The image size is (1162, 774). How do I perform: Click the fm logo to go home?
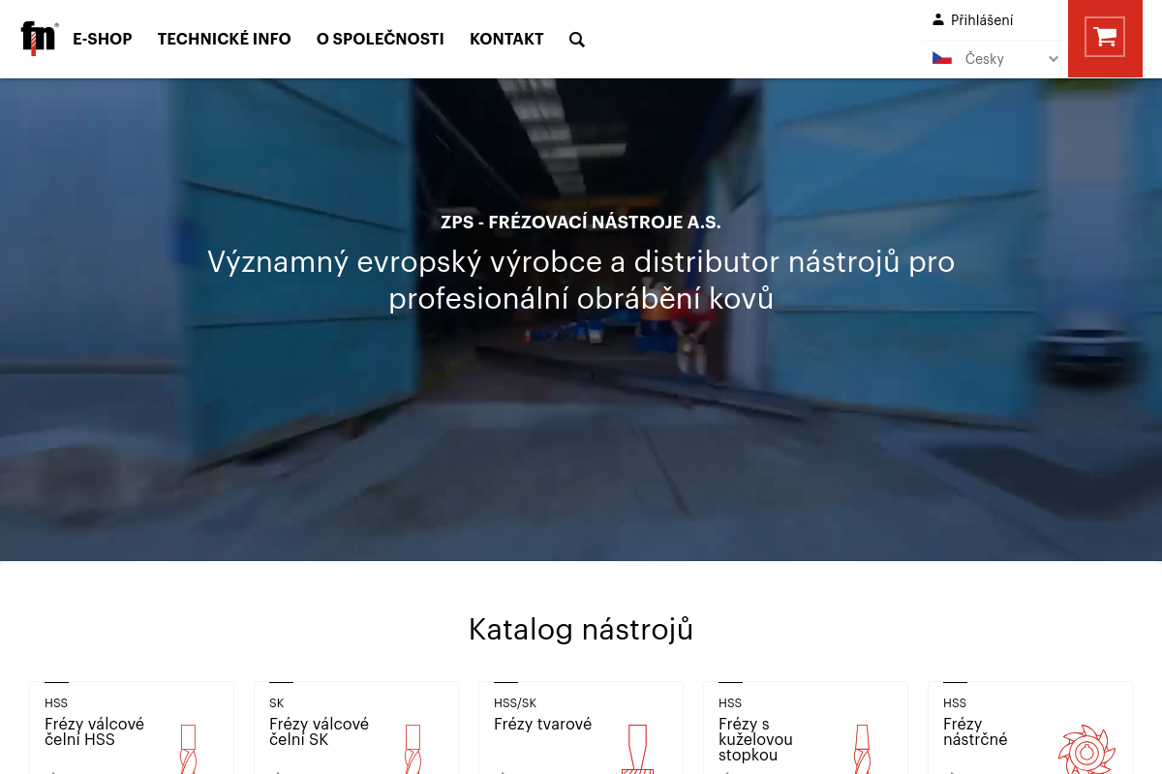(x=39, y=38)
